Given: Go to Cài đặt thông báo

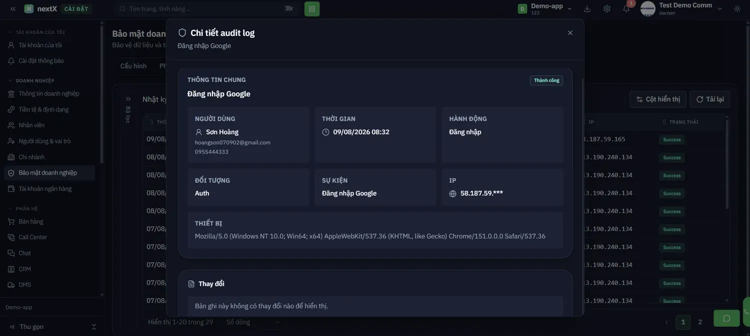Looking at the screenshot, I should coord(49,61).
